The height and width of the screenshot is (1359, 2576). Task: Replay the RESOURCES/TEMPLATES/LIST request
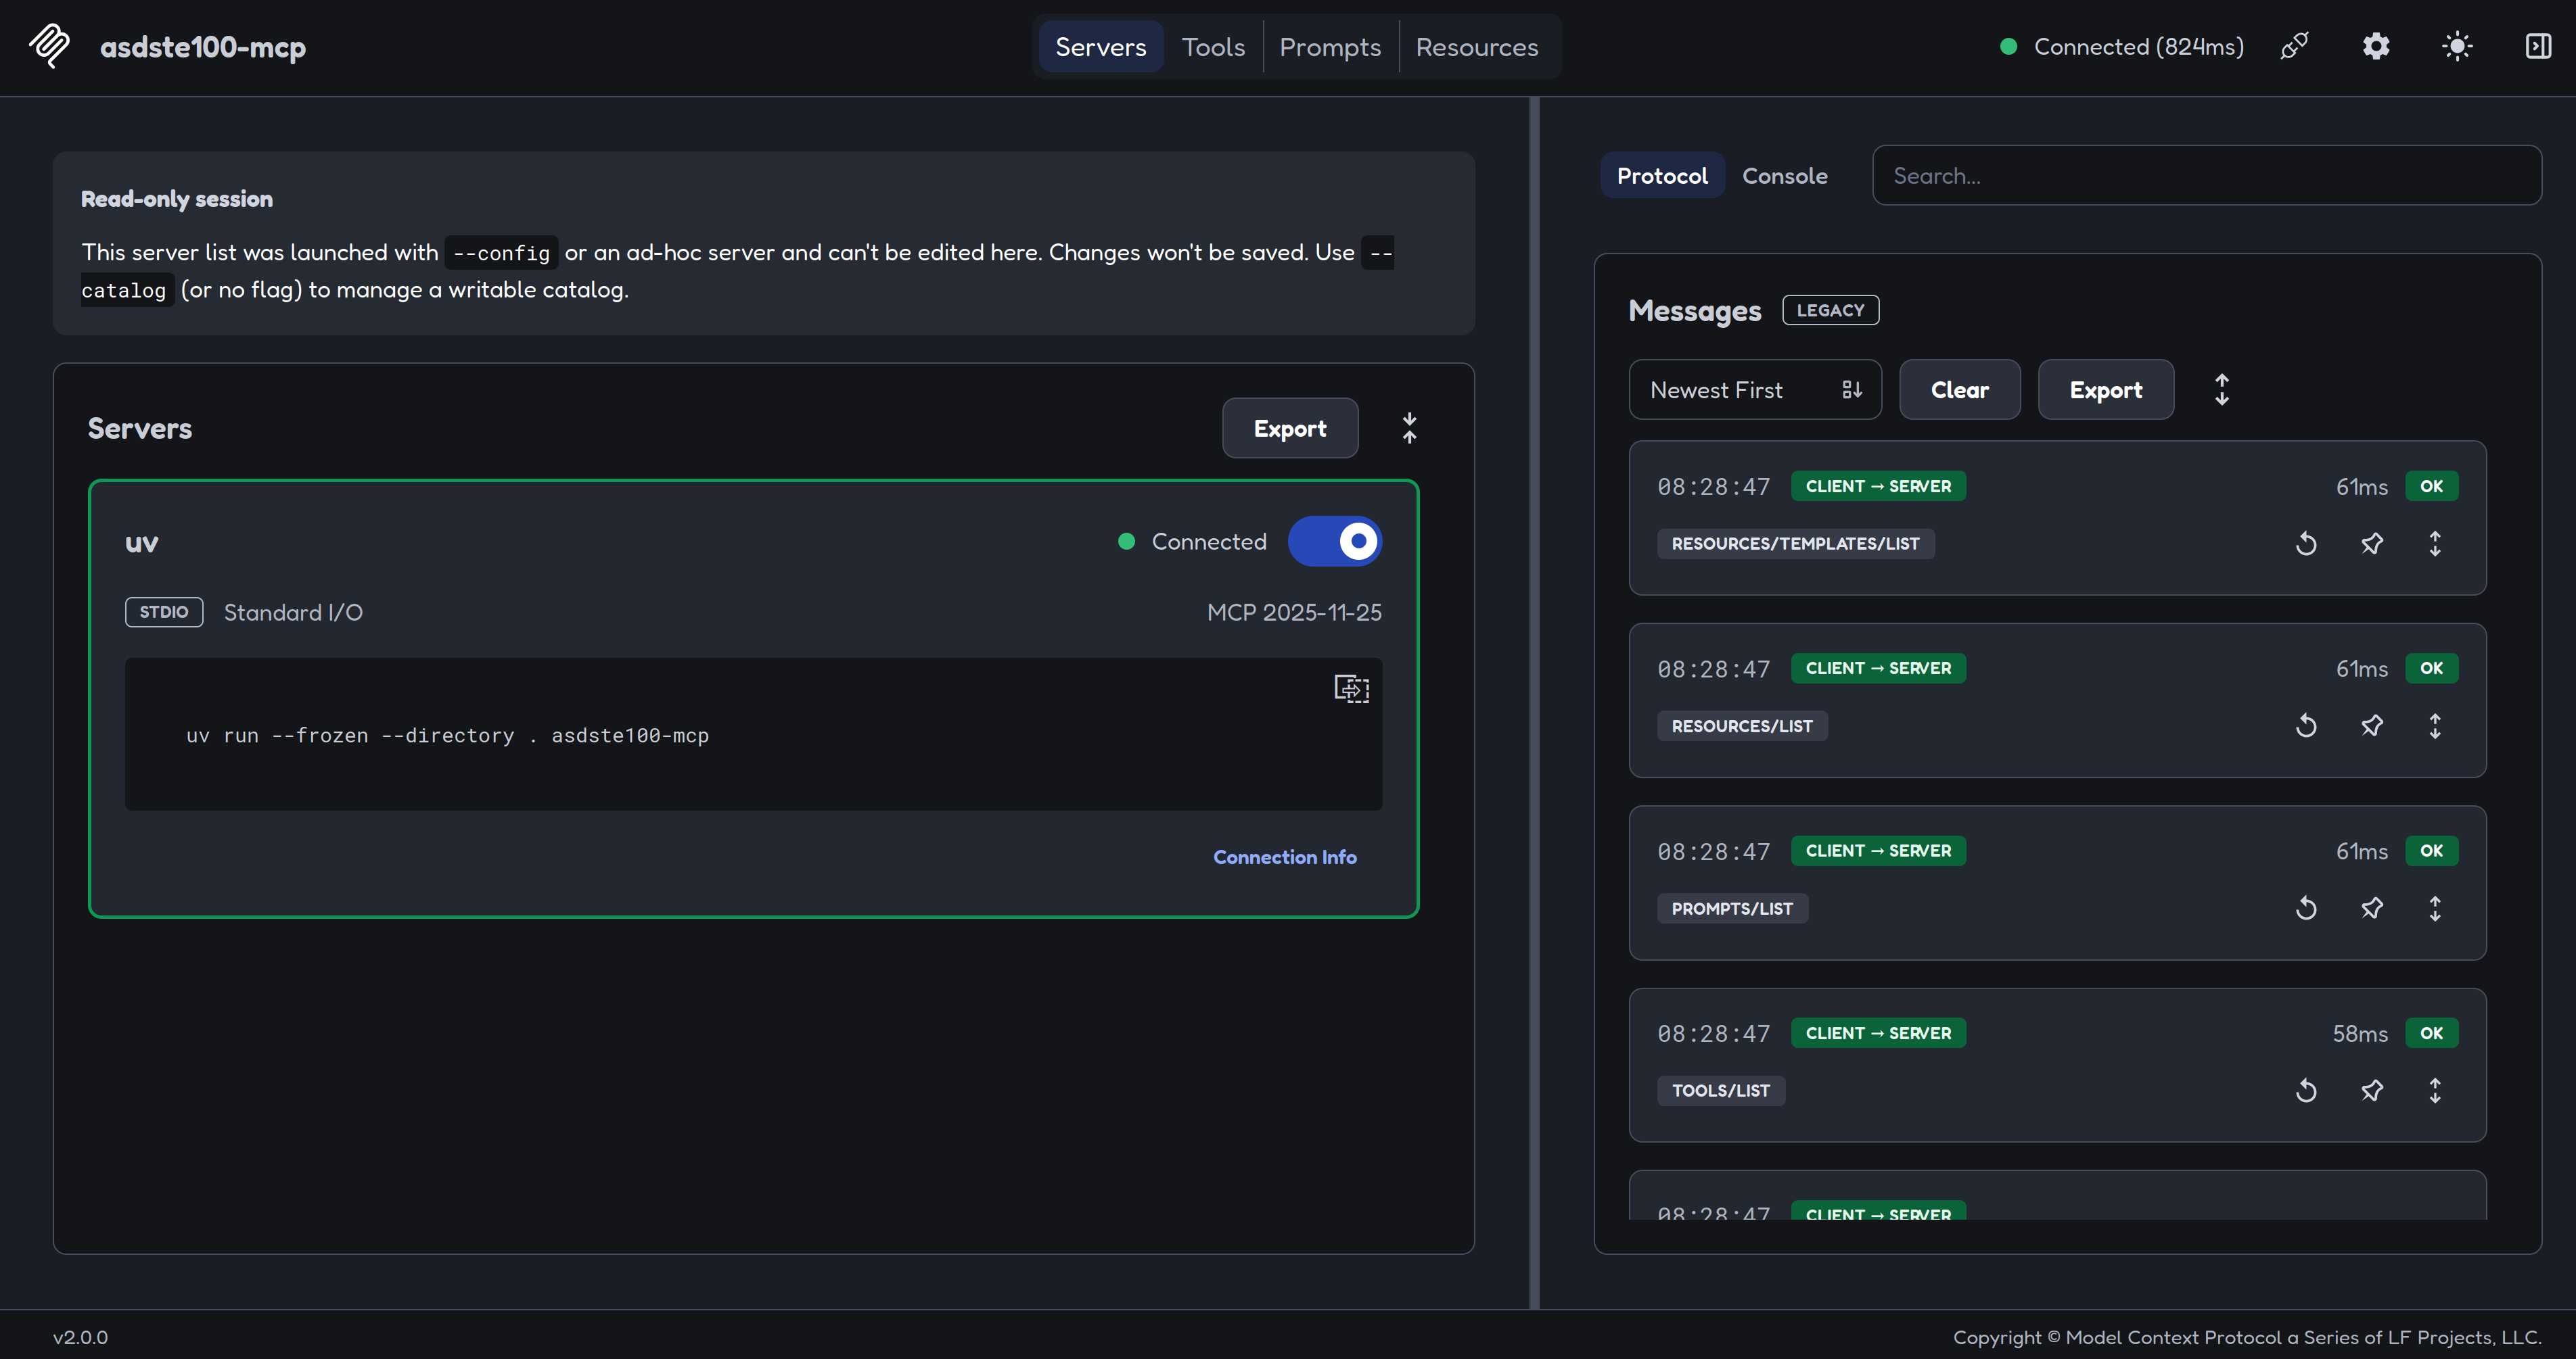(x=2306, y=544)
